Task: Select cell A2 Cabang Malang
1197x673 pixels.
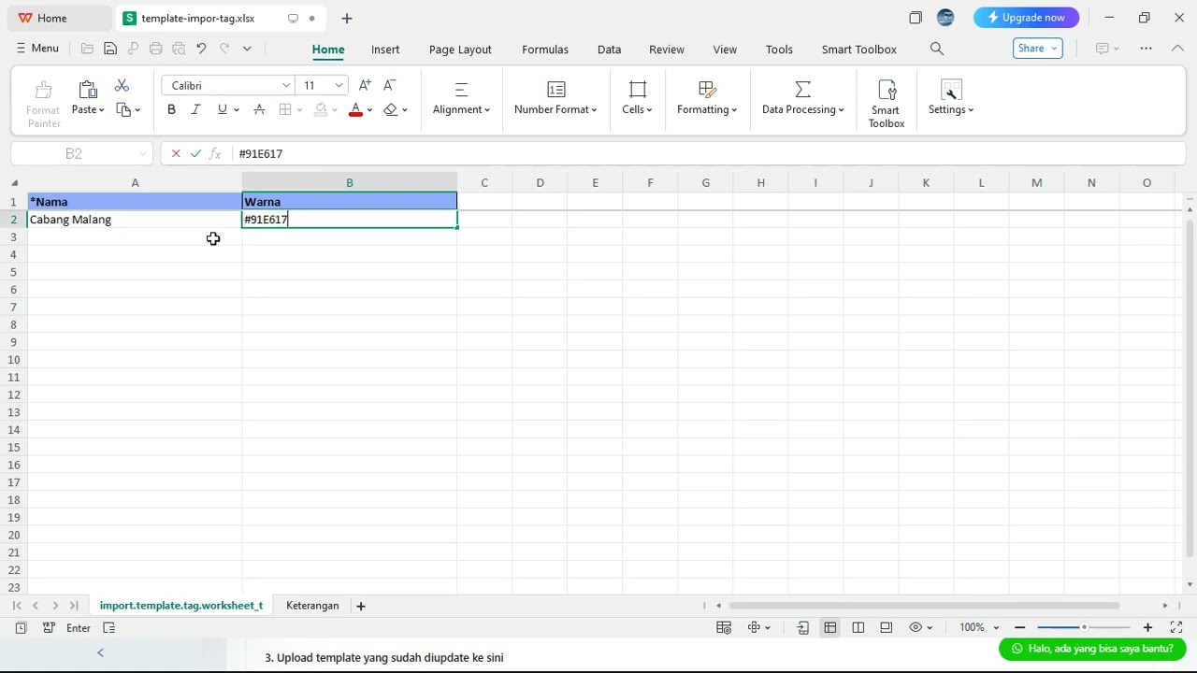Action: click(x=135, y=219)
